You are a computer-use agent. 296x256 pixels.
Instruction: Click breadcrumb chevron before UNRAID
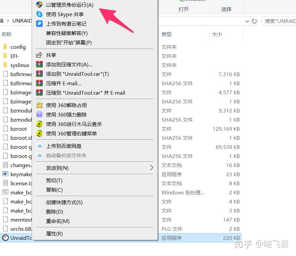(8, 21)
